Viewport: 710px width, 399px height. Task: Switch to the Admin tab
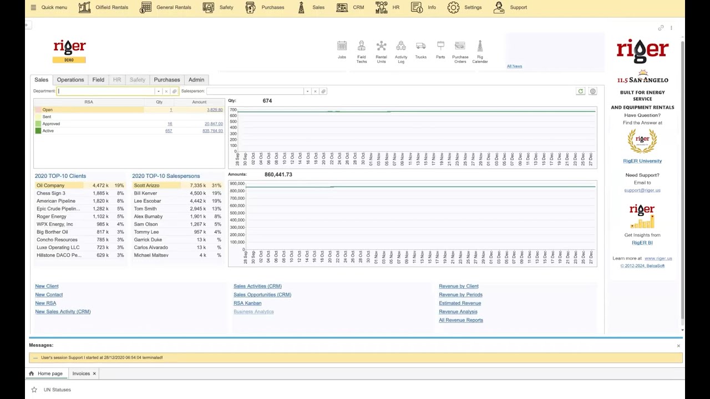[x=196, y=80]
